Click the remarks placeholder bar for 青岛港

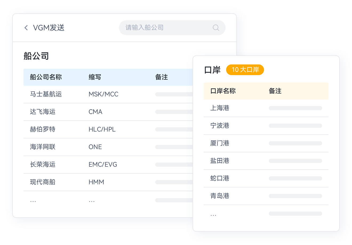pos(295,196)
